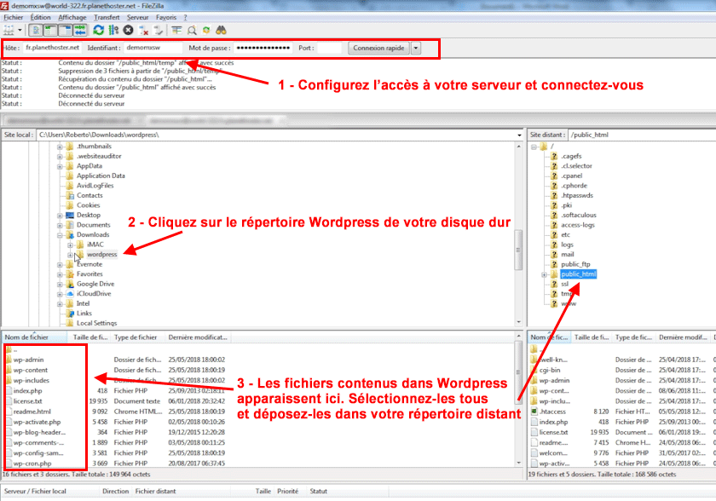The width and height of the screenshot is (716, 501).
Task: Select the Evernote folder
Action: (89, 264)
